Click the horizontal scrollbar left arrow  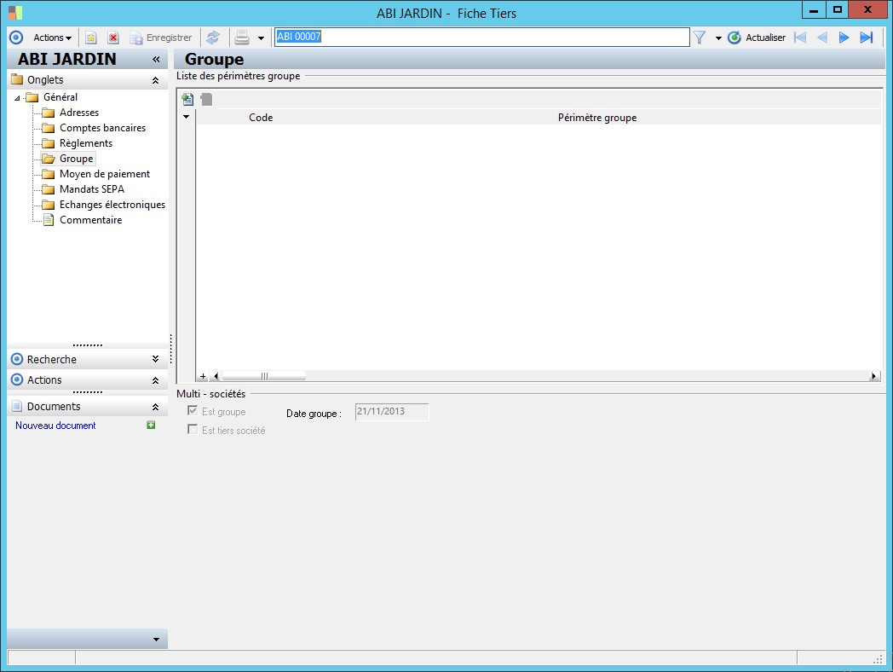(x=216, y=376)
